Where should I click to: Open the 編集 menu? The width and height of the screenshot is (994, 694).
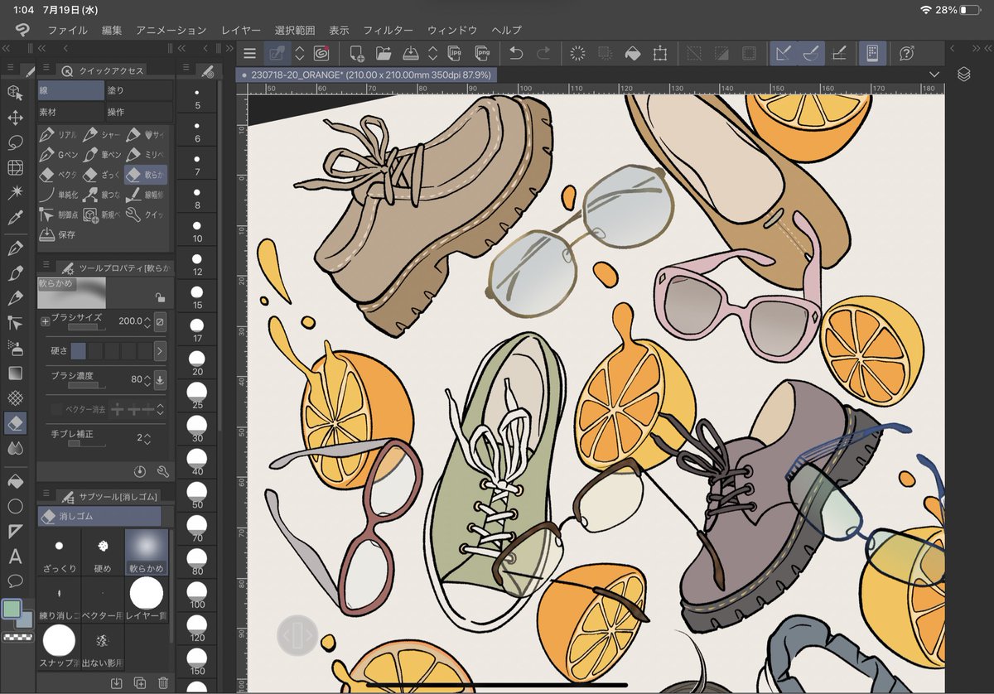(x=112, y=30)
